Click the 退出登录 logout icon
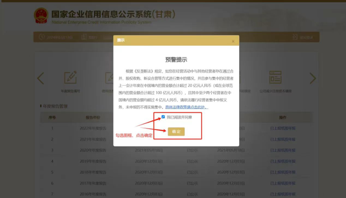The width and height of the screenshot is (346, 198). point(295,37)
